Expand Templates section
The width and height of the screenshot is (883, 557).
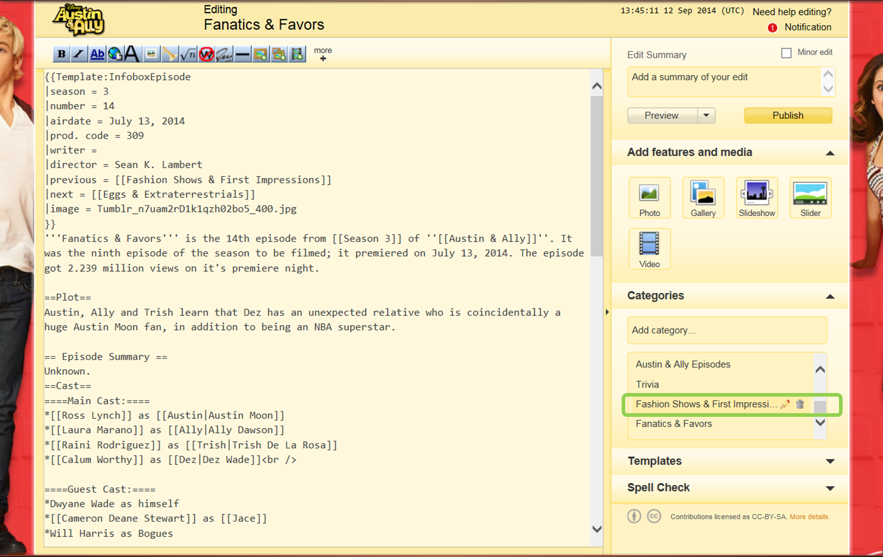point(830,461)
